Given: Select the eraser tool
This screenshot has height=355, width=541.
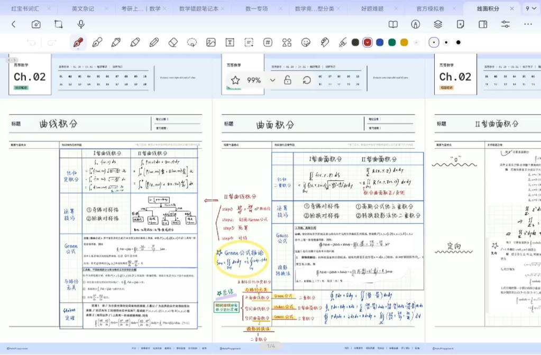Looking at the screenshot, I should point(173,42).
